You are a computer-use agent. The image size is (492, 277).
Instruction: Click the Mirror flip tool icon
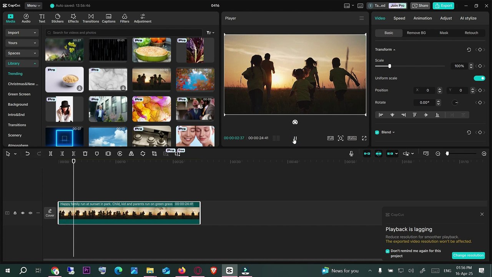pyautogui.click(x=131, y=154)
